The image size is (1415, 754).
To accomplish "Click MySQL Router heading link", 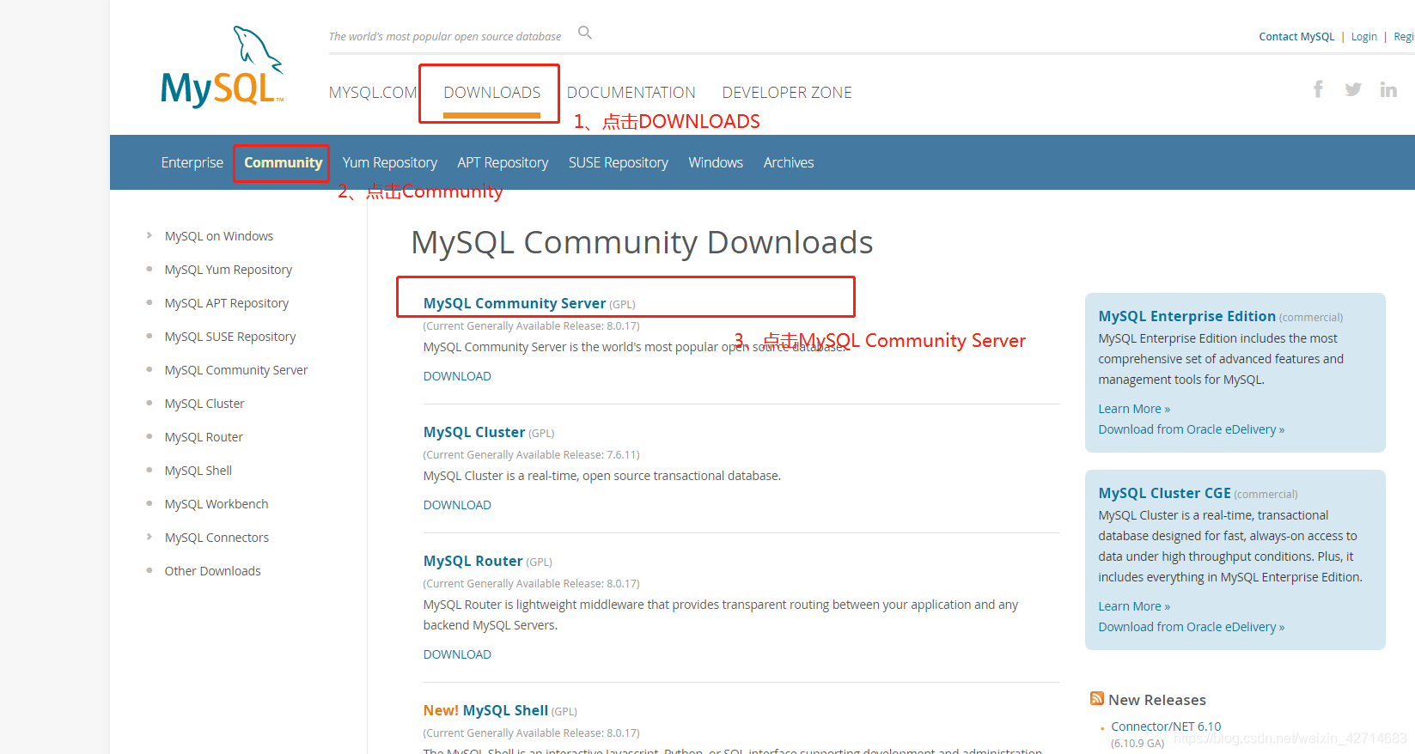I will click(x=473, y=561).
